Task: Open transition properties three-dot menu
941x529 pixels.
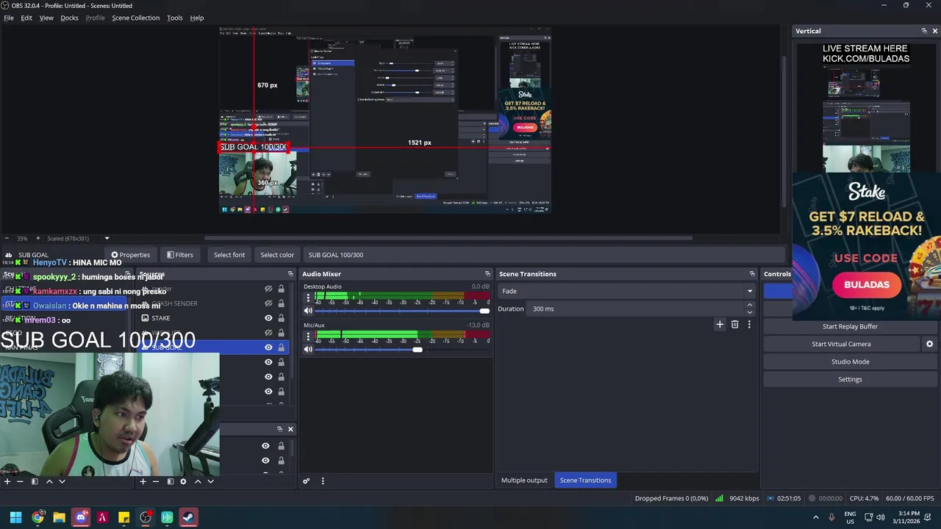Action: (x=749, y=324)
